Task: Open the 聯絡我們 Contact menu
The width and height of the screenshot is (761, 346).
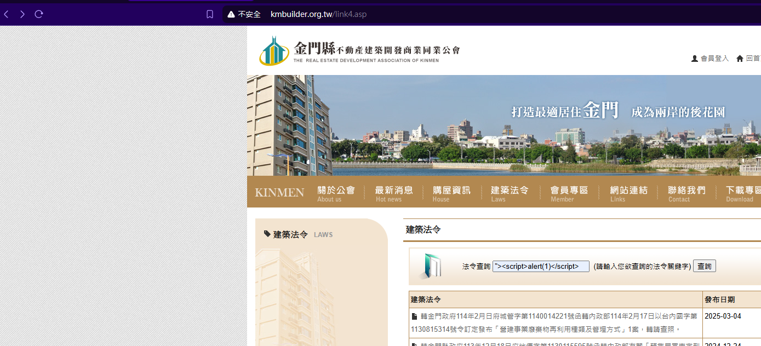Action: coord(686,194)
